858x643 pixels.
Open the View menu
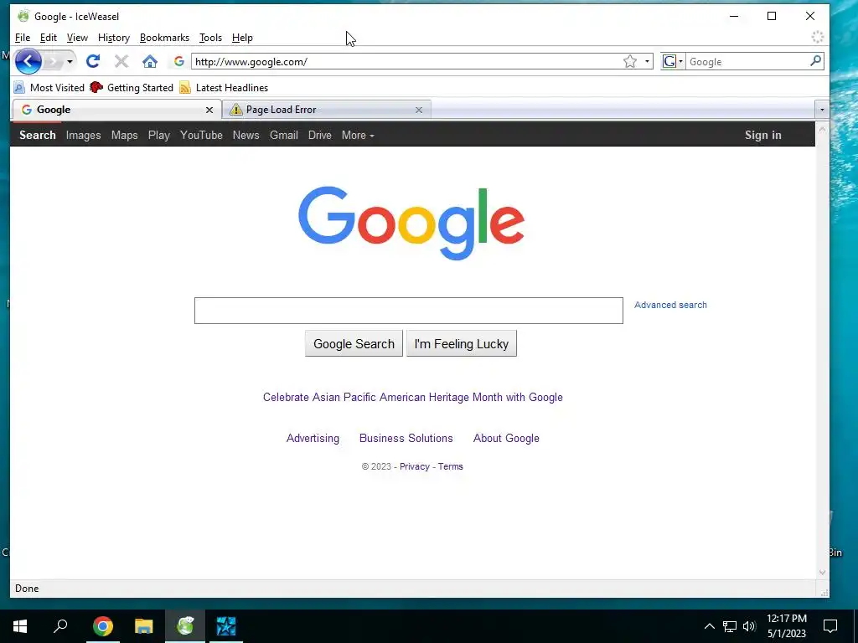click(x=77, y=38)
